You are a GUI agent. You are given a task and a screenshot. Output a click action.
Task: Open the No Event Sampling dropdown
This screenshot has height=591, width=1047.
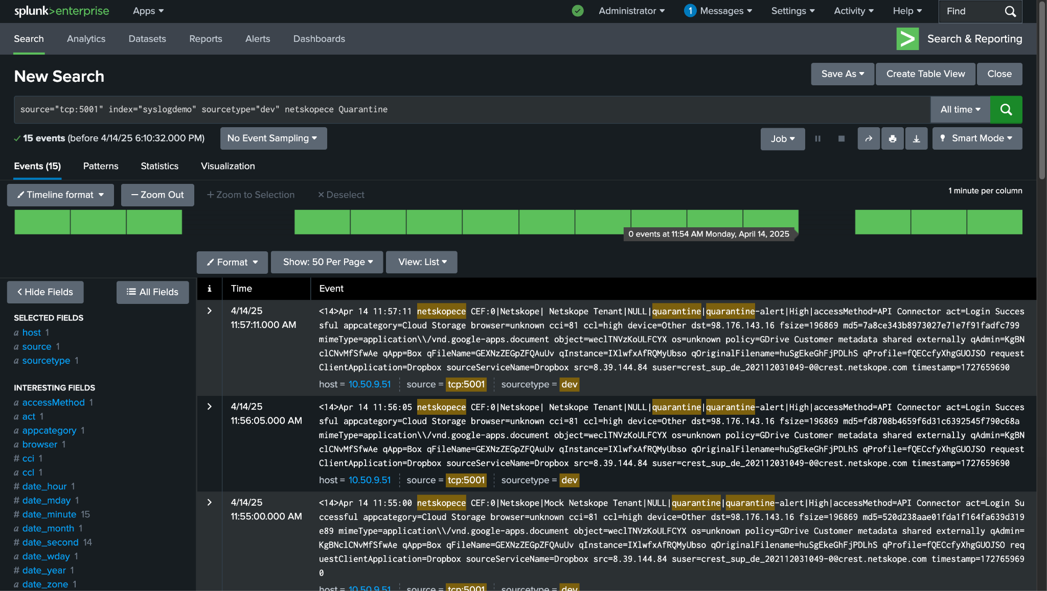click(274, 138)
